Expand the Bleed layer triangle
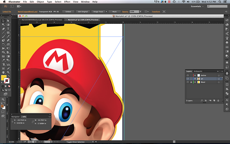Screen dimensions: 230x144 pyautogui.click(x=195, y=82)
